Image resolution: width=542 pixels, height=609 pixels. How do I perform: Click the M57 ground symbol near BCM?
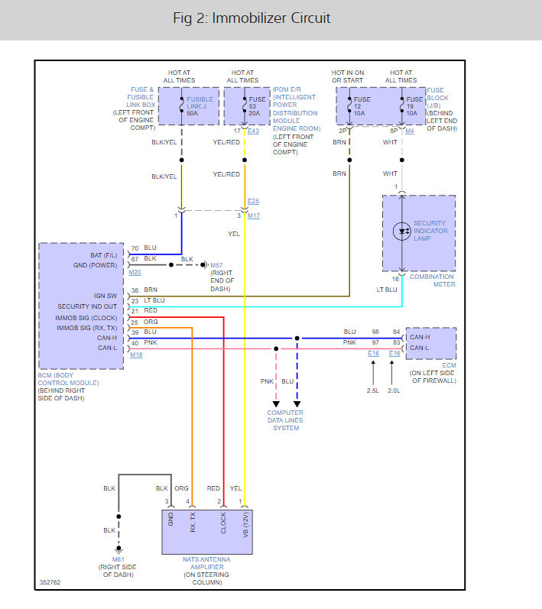[204, 265]
